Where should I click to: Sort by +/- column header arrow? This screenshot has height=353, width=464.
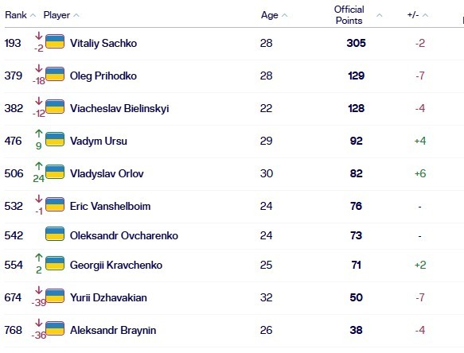tap(425, 15)
